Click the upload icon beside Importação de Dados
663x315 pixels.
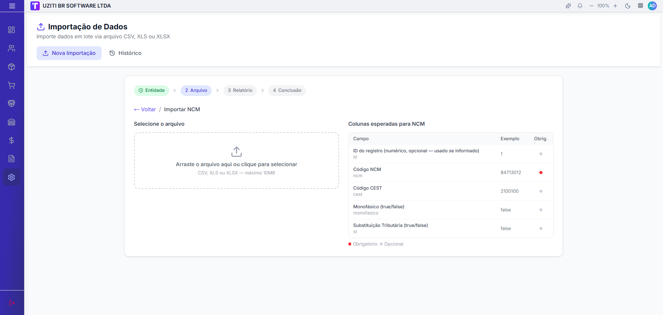pyautogui.click(x=41, y=27)
